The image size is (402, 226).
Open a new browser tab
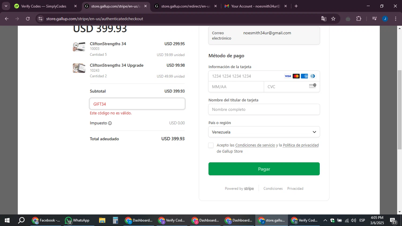tap(296, 6)
